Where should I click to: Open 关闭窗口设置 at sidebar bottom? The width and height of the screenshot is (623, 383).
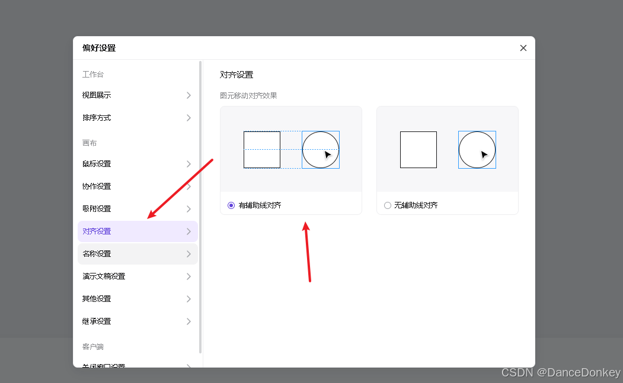tap(138, 364)
